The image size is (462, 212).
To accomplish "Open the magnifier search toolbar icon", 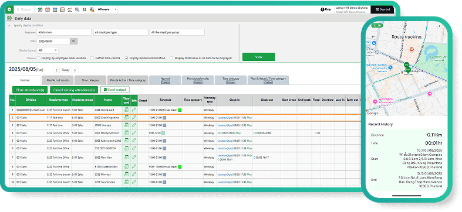I will coord(77,9).
